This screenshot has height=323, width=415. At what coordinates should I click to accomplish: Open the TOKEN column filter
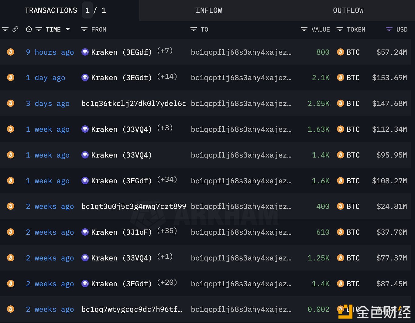coord(340,29)
